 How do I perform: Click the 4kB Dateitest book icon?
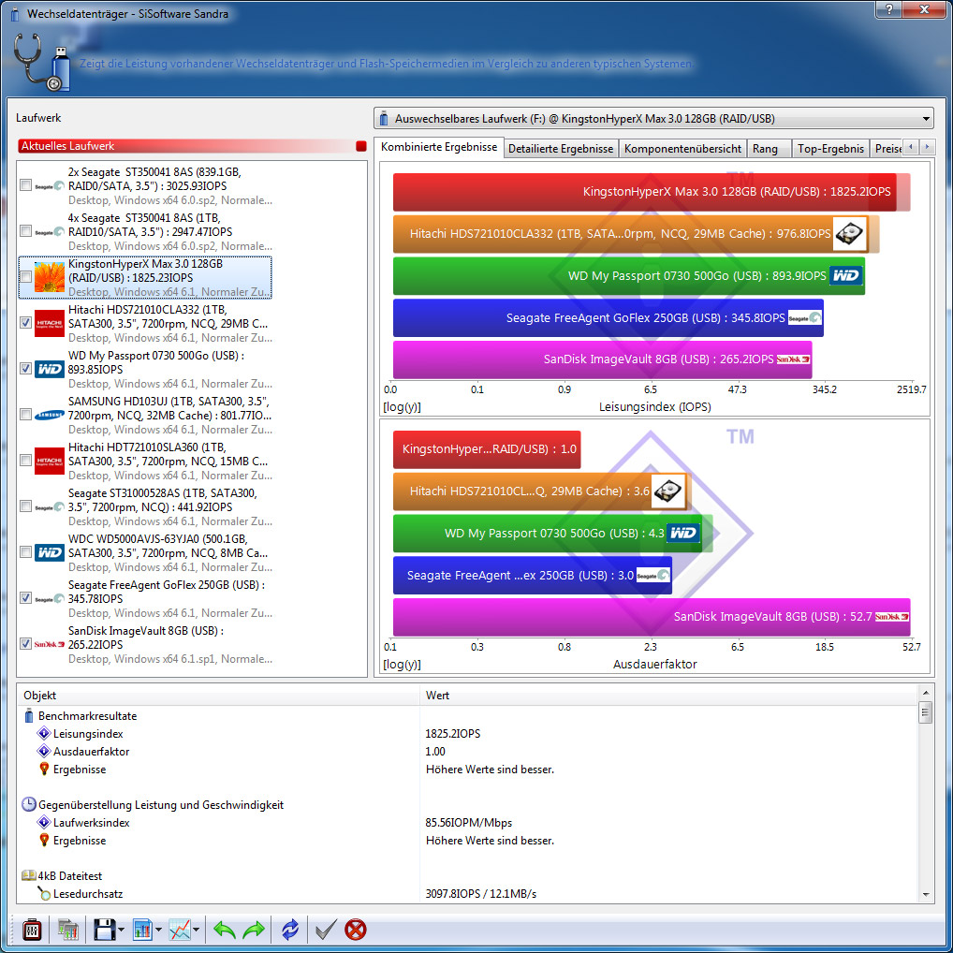click(29, 876)
